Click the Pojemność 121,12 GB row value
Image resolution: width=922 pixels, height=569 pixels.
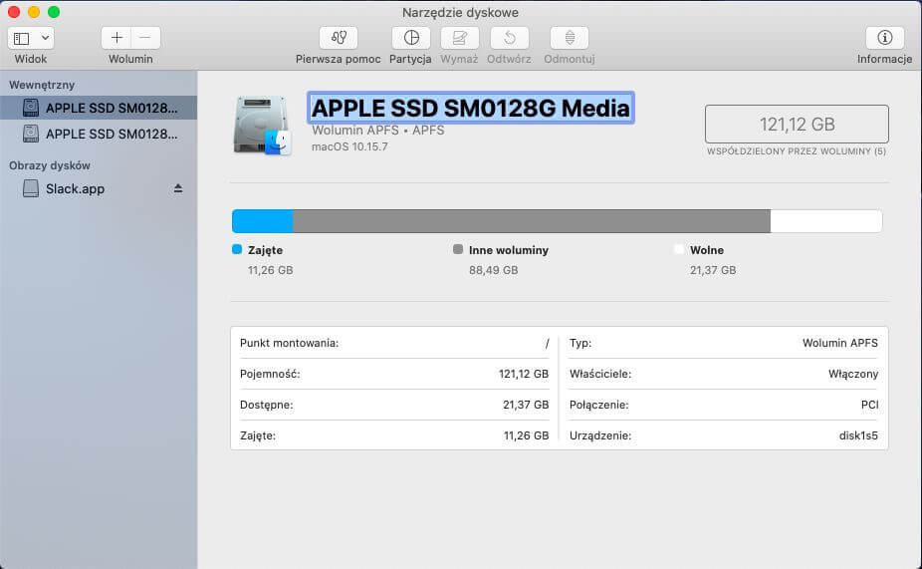524,374
